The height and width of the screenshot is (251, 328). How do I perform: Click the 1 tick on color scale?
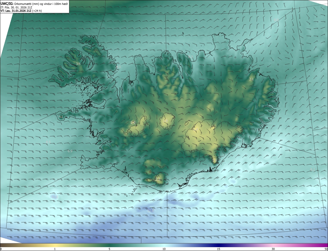pos(55,249)
